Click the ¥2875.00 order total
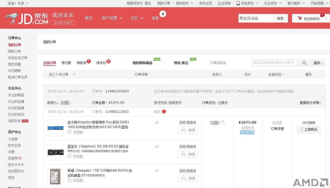 (x=247, y=122)
